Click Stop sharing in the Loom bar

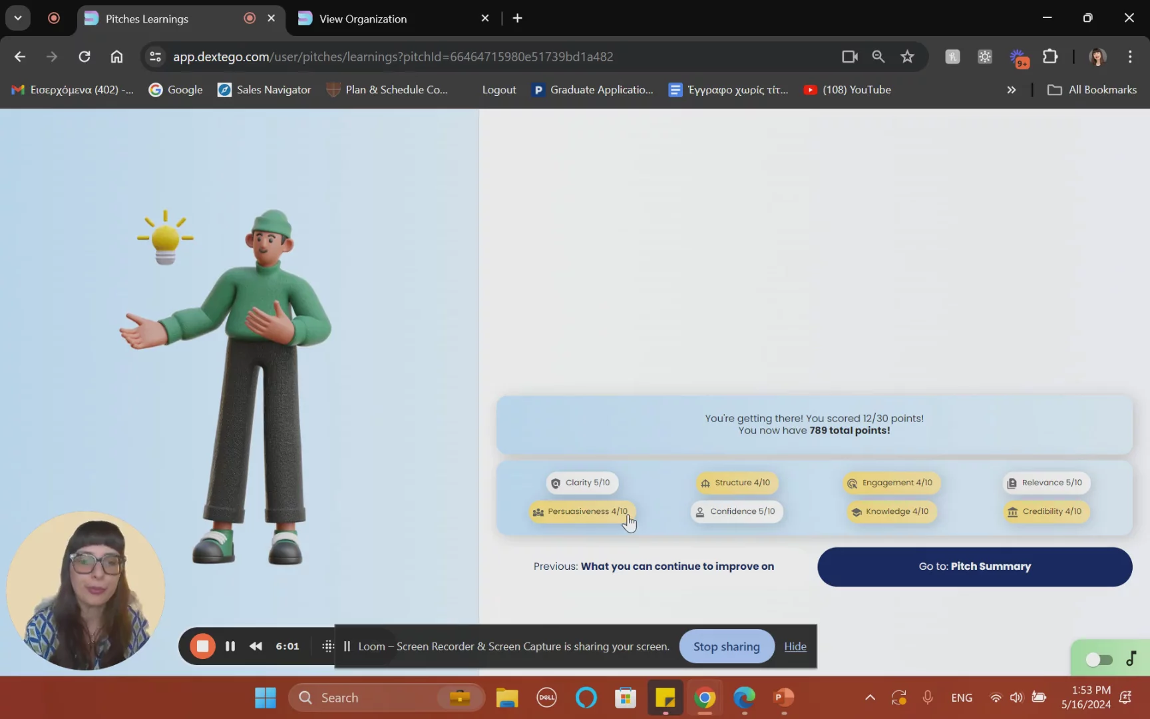pos(726,646)
